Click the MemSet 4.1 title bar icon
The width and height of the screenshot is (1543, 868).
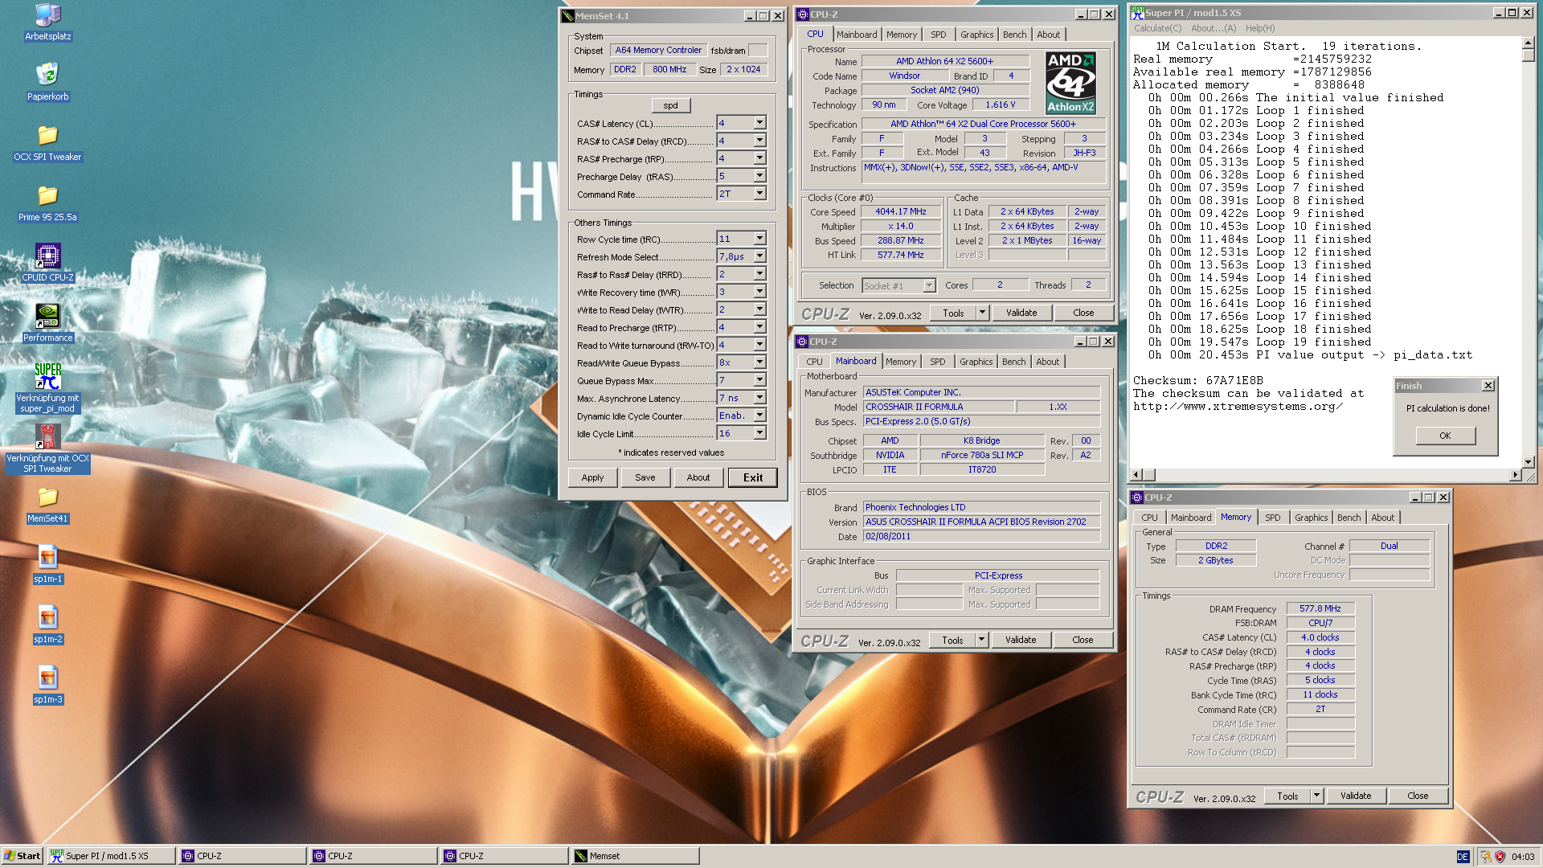(x=568, y=16)
